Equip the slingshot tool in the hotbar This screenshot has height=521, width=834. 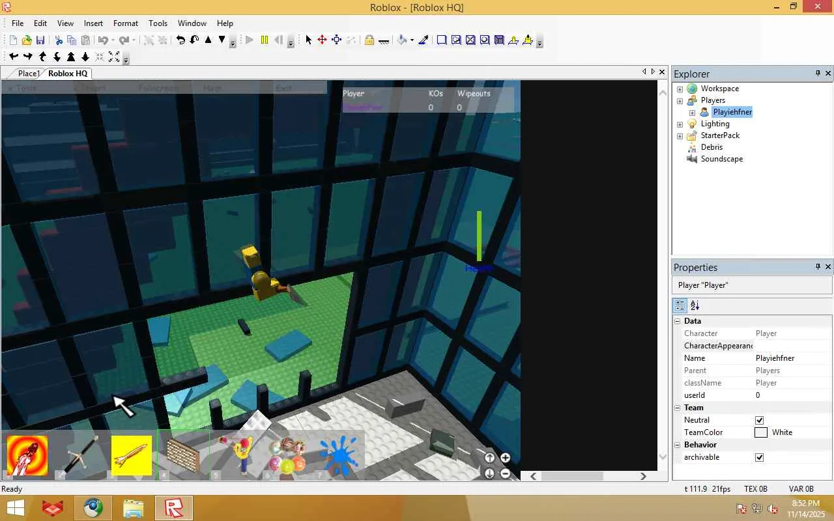235,455
